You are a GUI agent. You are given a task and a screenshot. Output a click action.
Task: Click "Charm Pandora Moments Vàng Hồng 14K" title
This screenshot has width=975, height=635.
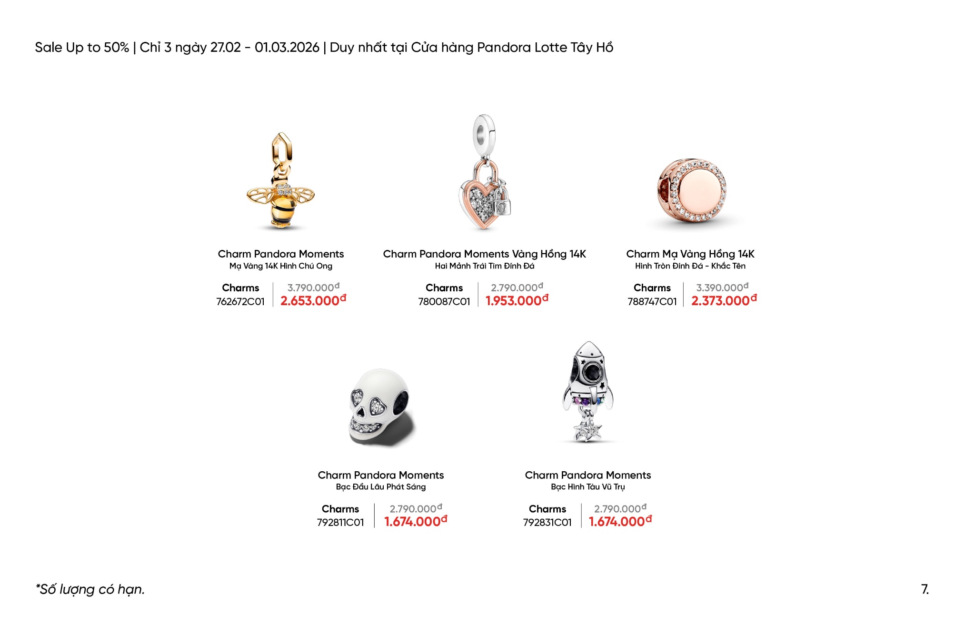coord(484,254)
